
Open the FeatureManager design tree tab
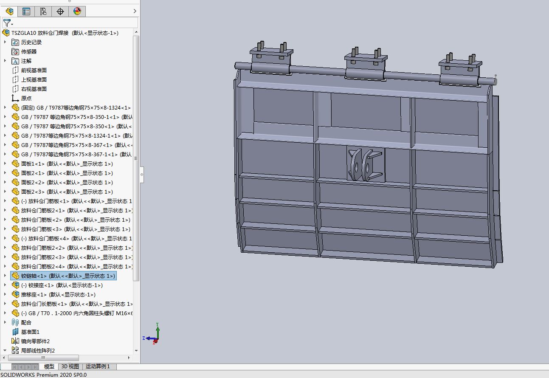(9, 11)
